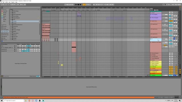Toggle the Post button on A Reverb return

[x=176, y=67]
